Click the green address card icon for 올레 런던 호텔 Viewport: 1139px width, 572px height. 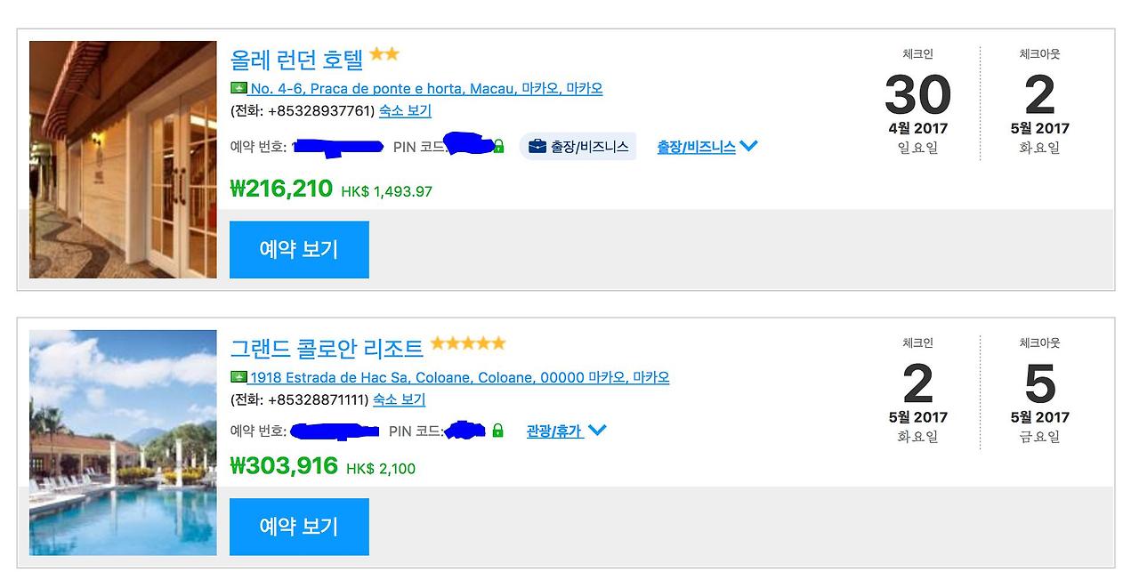238,88
